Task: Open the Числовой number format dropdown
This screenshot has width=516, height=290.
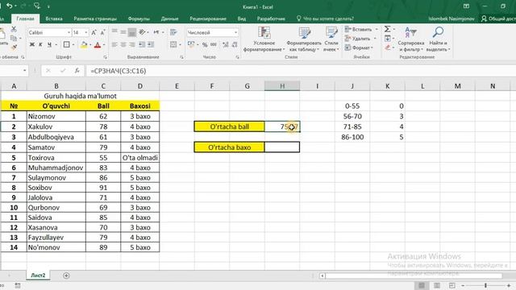Action: coord(235,32)
